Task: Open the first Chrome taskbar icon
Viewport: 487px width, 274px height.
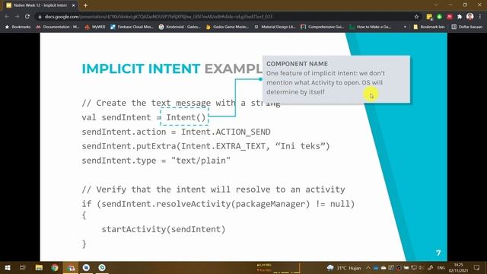Action: [x=55, y=268]
